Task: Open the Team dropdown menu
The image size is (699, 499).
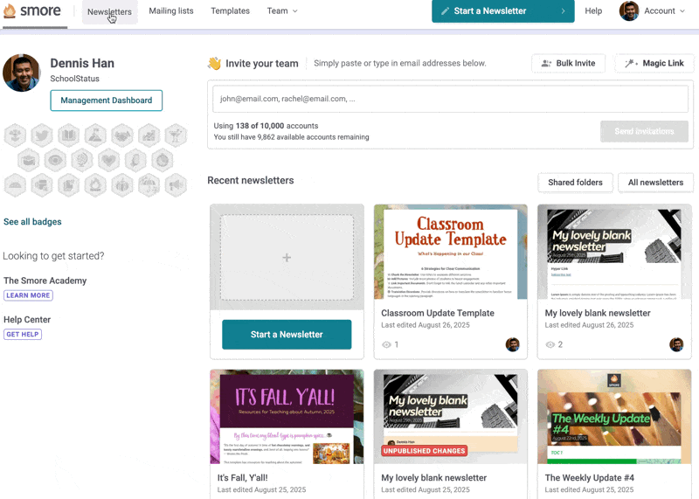Action: (x=281, y=11)
